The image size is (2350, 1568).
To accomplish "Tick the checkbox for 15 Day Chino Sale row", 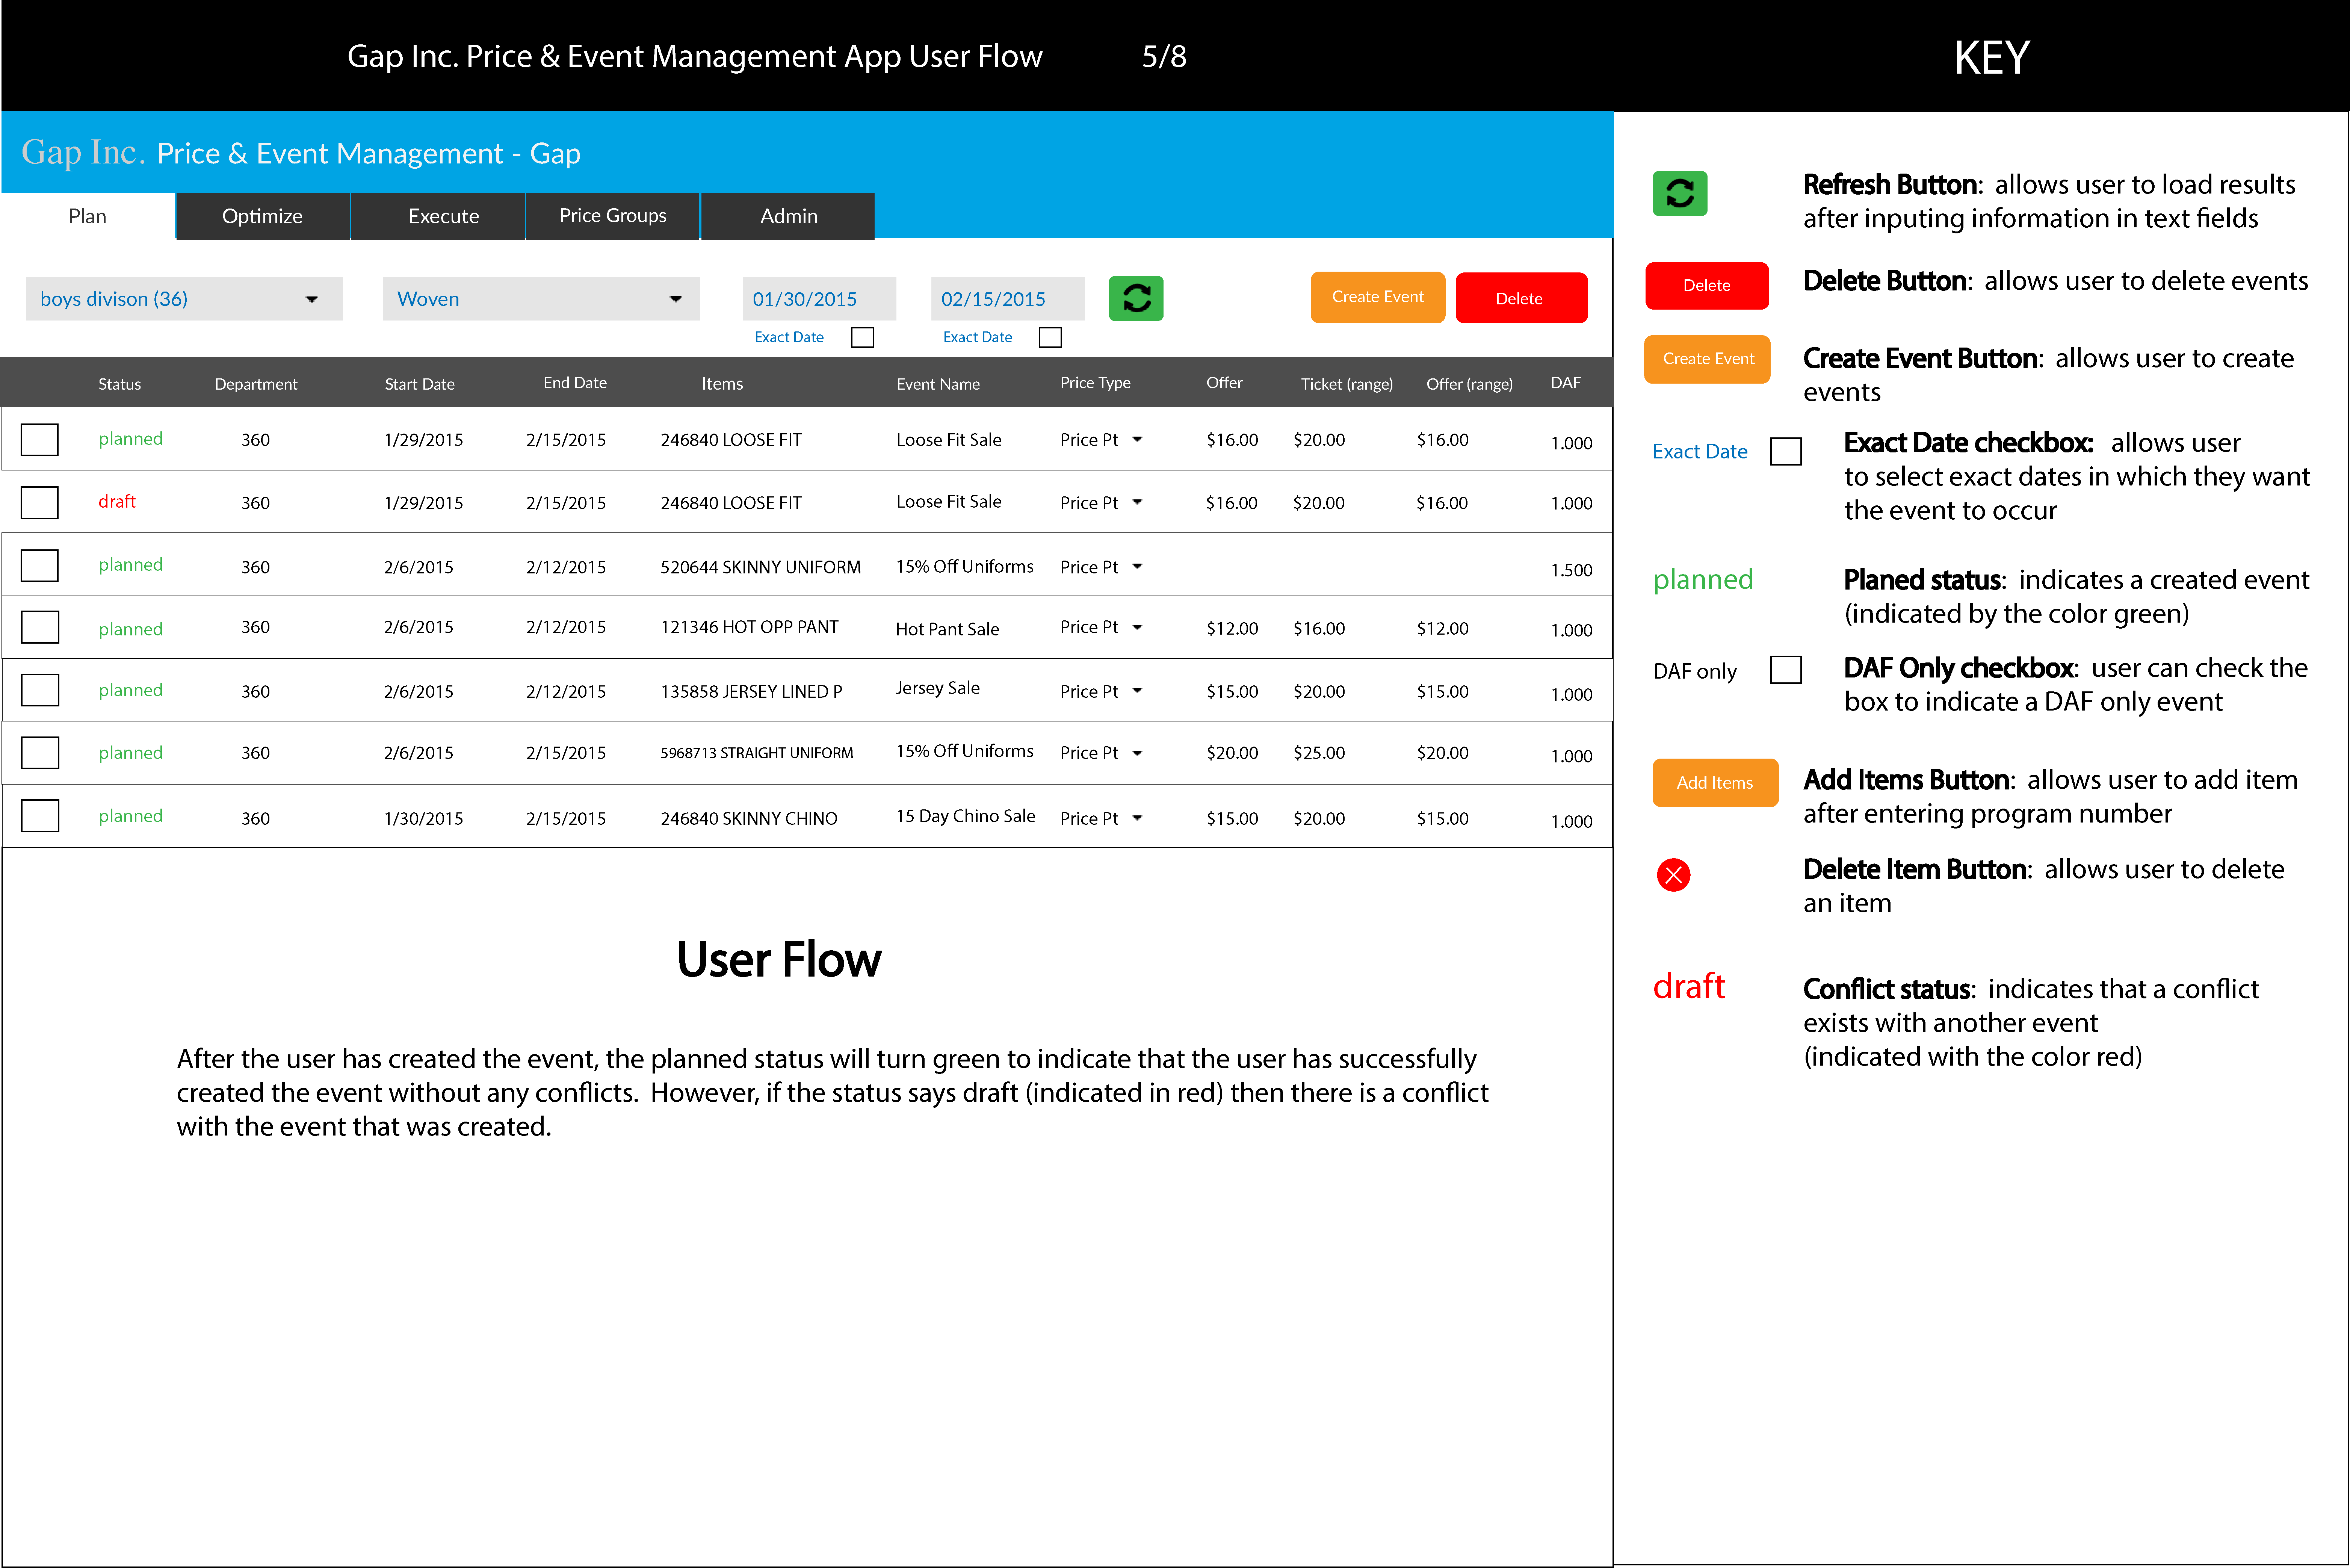I will 40,816.
